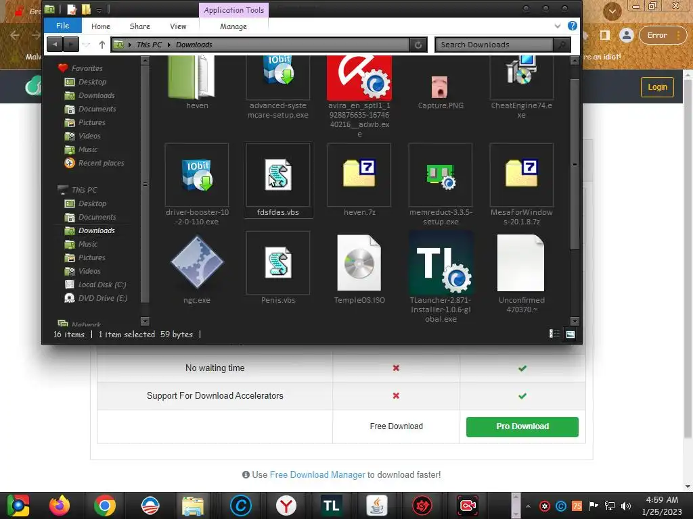This screenshot has height=519, width=693.
Task: Expand the ribbon with the chevron
Action: tap(558, 26)
